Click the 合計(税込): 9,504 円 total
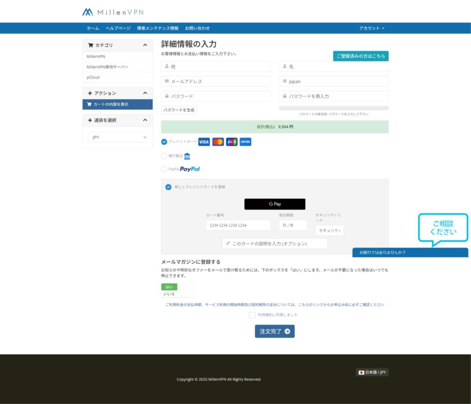The height and width of the screenshot is (404, 471). [275, 127]
